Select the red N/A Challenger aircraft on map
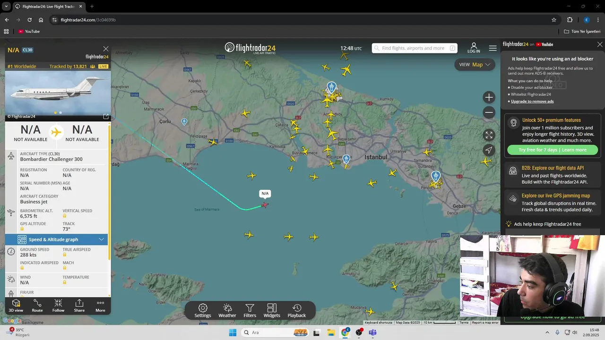Image resolution: width=605 pixels, height=340 pixels. point(265,204)
